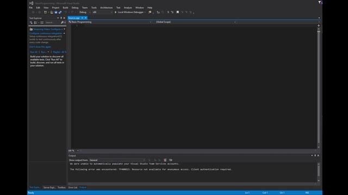Open the Build menu
The image size is (348, 195).
65,8
